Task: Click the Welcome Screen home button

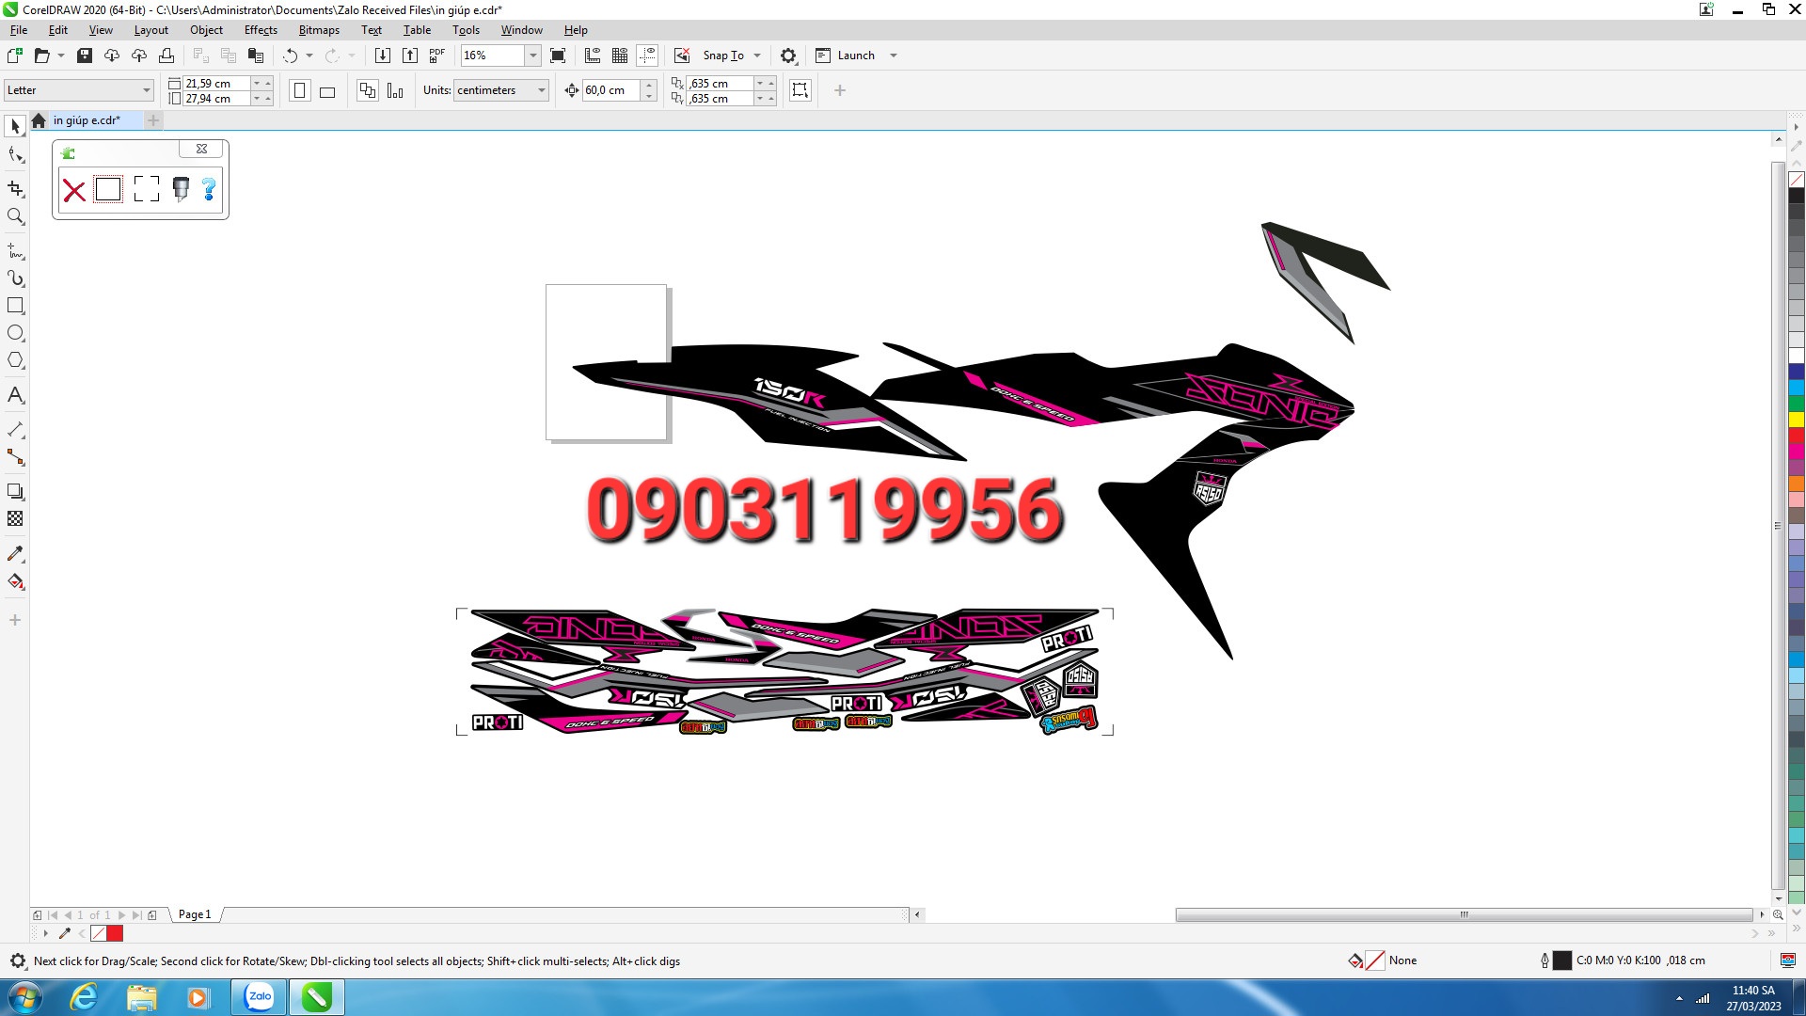Action: (39, 120)
